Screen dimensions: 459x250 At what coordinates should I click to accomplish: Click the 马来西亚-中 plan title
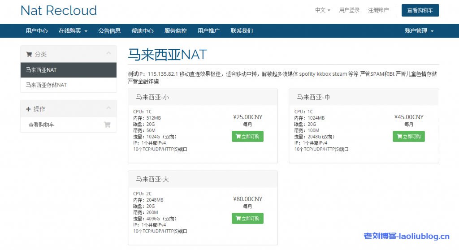click(x=313, y=97)
